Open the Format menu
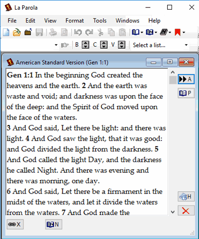This screenshot has height=239, width=199. 75,21
